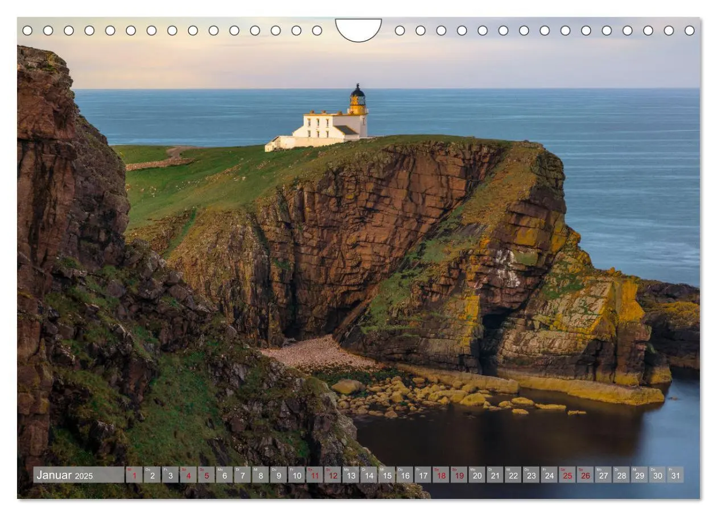
Task: Select the red day 25 cell
Action: (x=567, y=475)
